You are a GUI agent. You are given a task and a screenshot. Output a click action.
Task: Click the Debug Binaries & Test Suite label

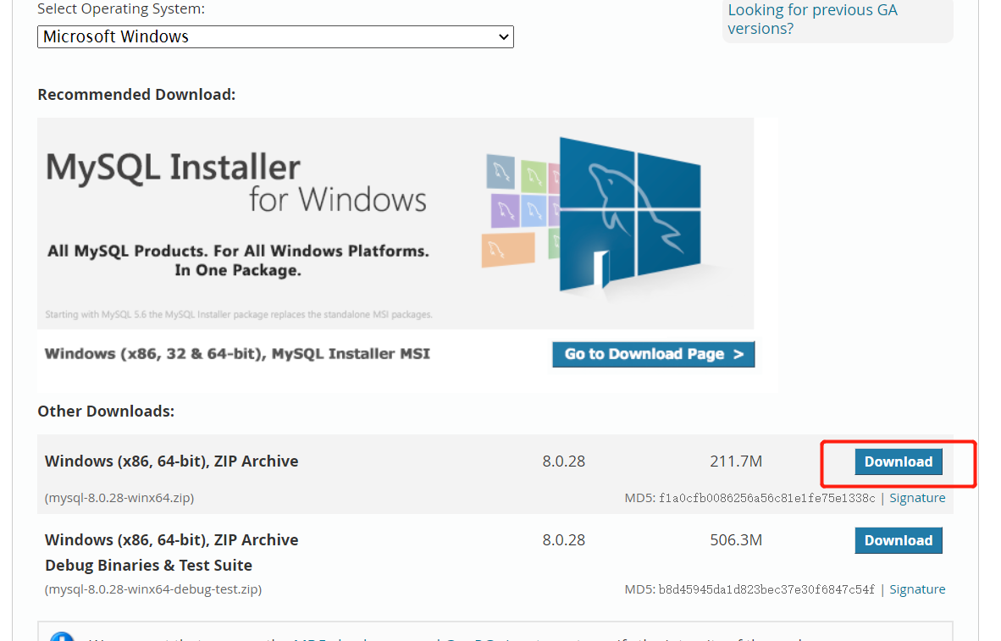pos(149,566)
